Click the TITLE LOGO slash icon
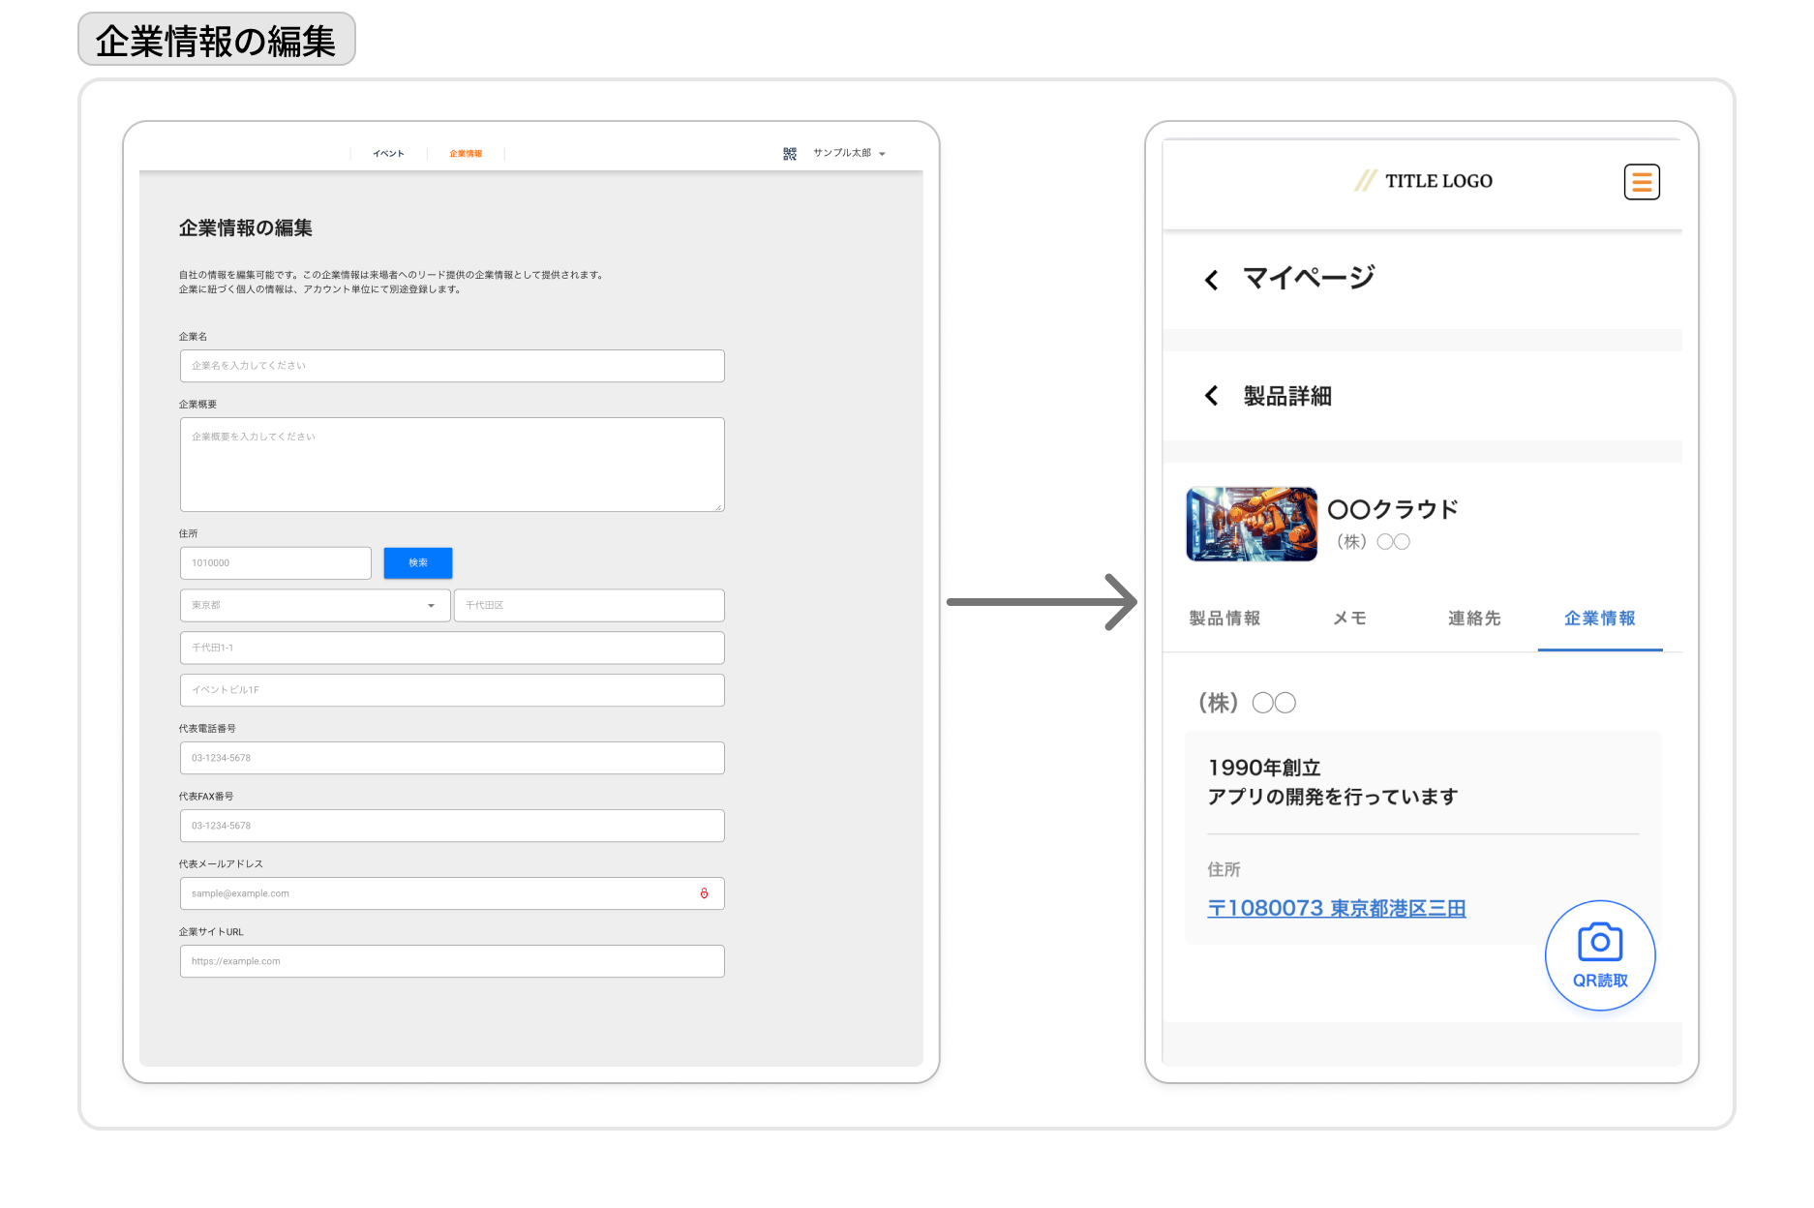Viewport: 1814px width, 1208px height. point(1365,181)
